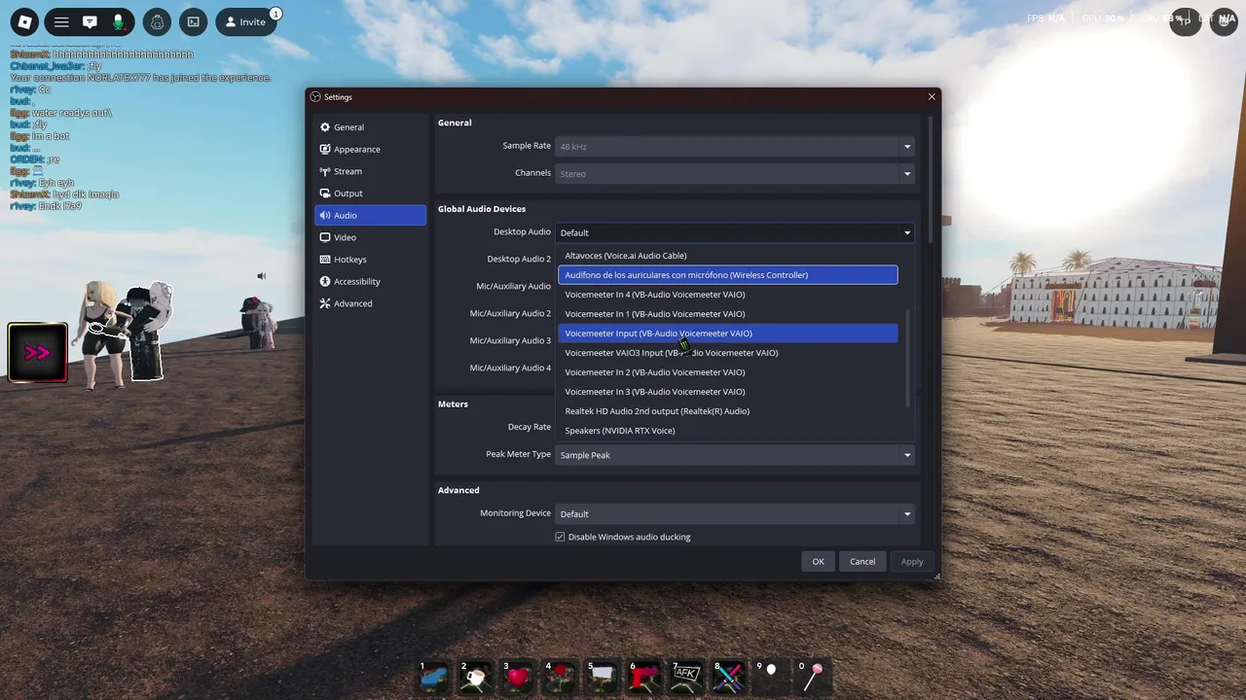Click the round TP button
Image resolution: width=1246 pixels, height=700 pixels.
point(1185,21)
